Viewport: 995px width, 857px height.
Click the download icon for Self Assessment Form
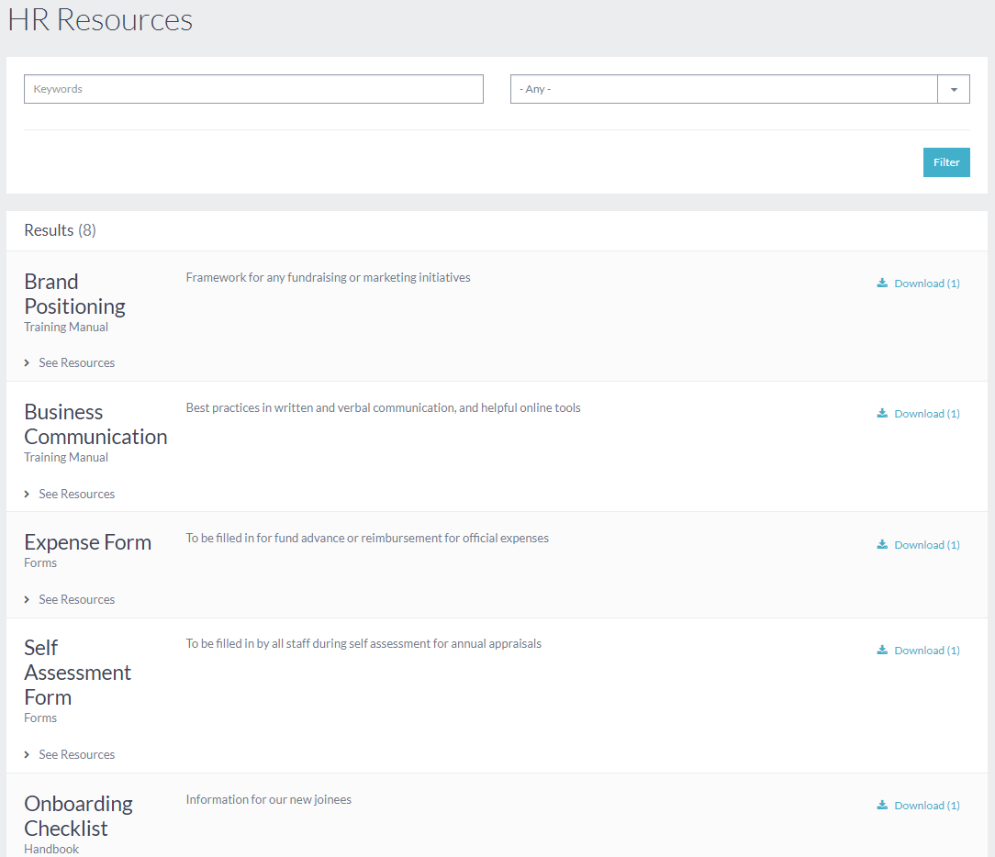click(x=882, y=650)
